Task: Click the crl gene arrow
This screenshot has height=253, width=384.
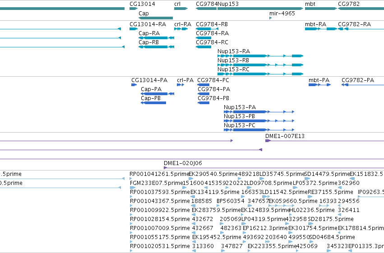Action: (181, 9)
